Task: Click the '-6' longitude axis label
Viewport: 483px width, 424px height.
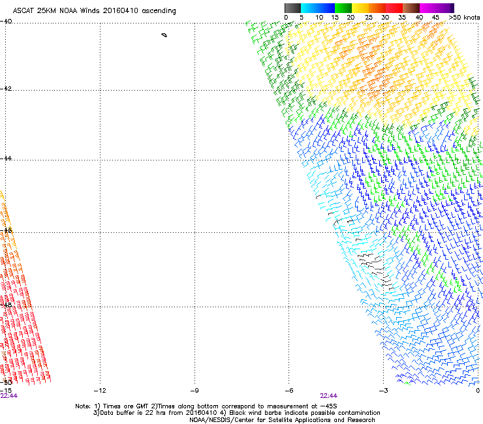Action: click(288, 391)
